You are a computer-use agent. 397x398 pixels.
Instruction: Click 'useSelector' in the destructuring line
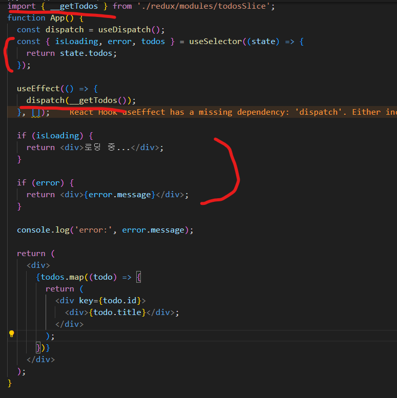pos(216,41)
